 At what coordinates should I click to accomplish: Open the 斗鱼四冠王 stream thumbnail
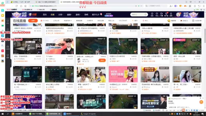(91, 101)
